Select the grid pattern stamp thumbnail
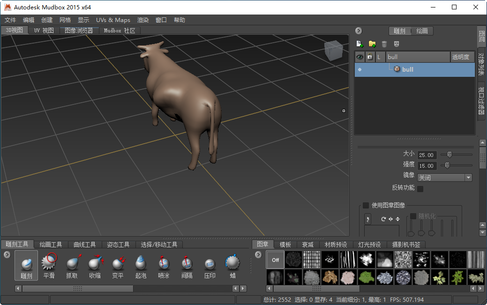Image resolution: width=487 pixels, height=305 pixels. coord(312,260)
